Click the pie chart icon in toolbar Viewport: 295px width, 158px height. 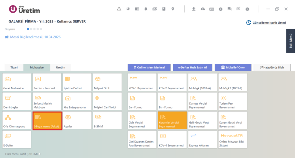tap(128, 9)
